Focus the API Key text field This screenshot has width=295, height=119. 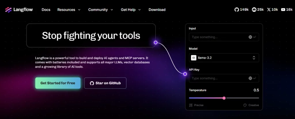[224, 78]
